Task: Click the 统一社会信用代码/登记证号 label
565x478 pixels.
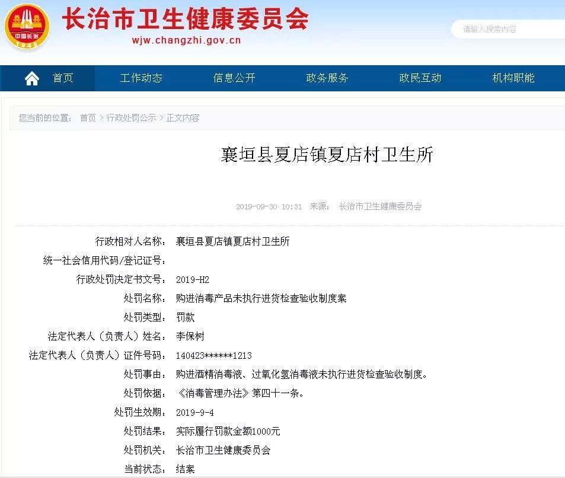Action: click(x=104, y=260)
